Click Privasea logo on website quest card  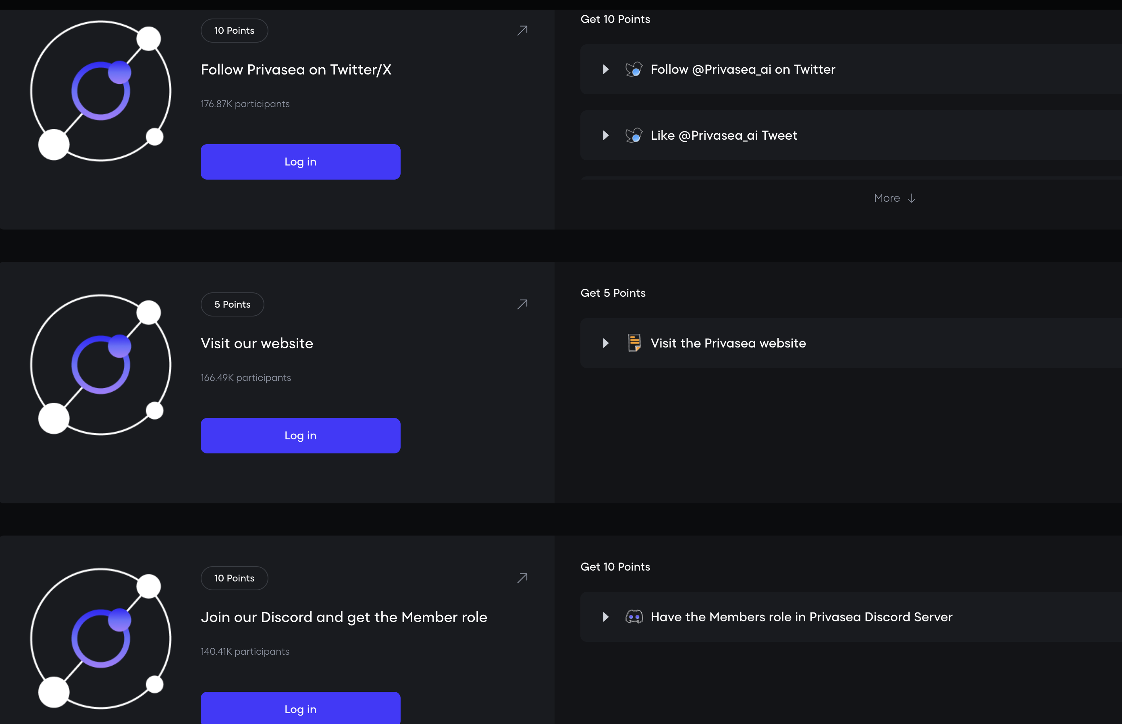pos(101,365)
